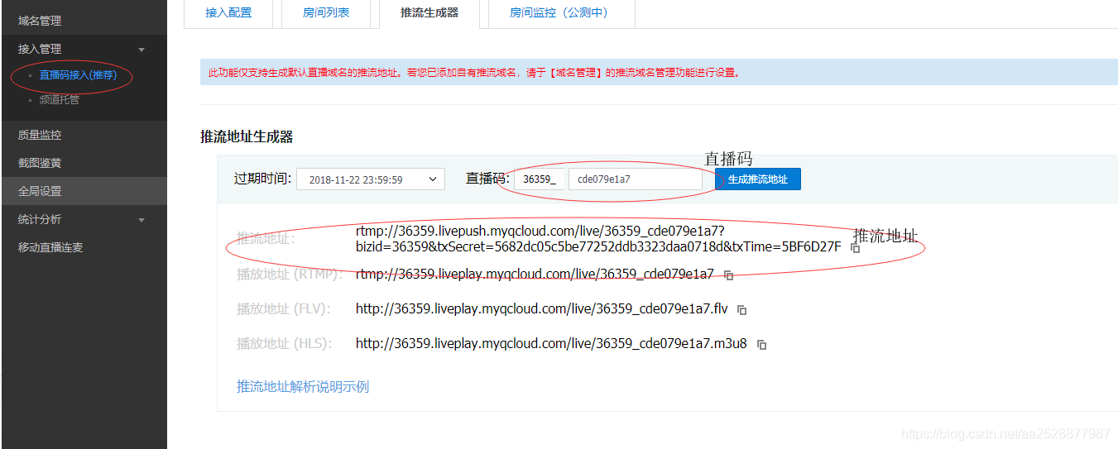
Task: Copy the push URL (推流地址)
Action: (x=856, y=248)
